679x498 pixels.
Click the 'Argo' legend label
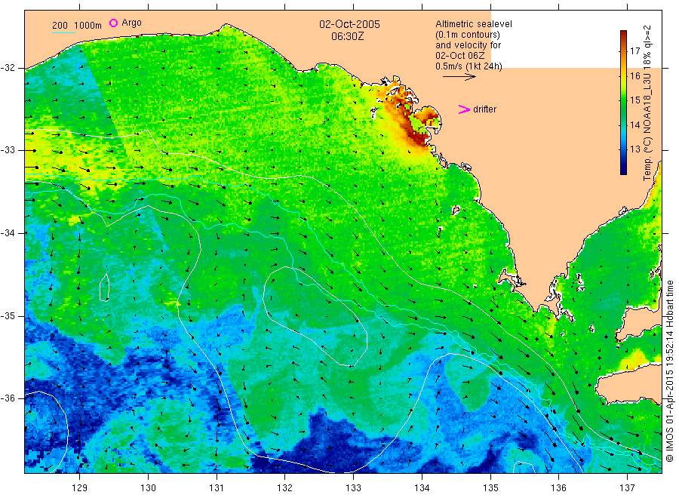(131, 23)
